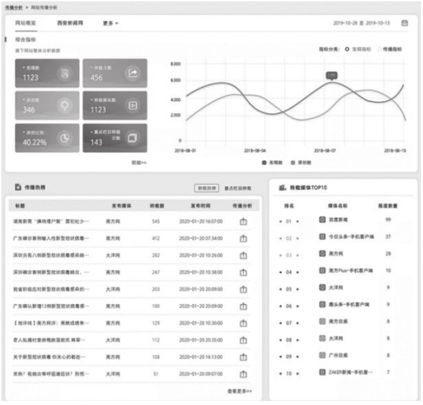Click the date range field 2019-10-28 至 2019-10-13
Screen dimensions: 423x405
point(361,23)
